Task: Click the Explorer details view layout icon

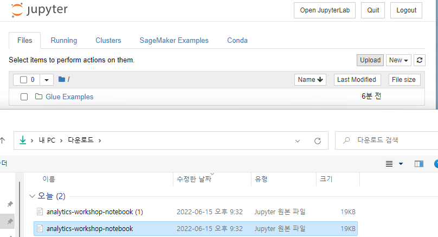Action: [389, 164]
